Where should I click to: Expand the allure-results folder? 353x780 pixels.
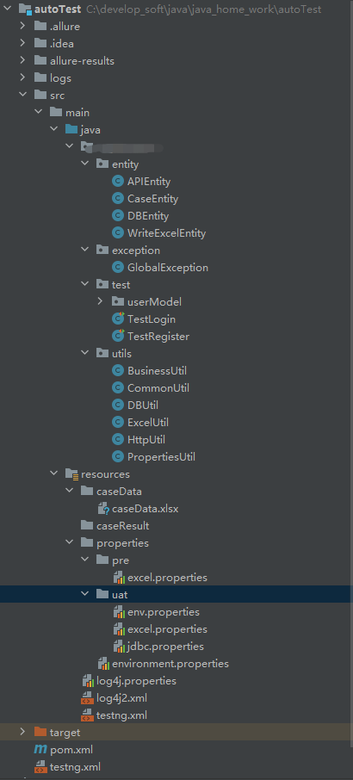[x=22, y=60]
